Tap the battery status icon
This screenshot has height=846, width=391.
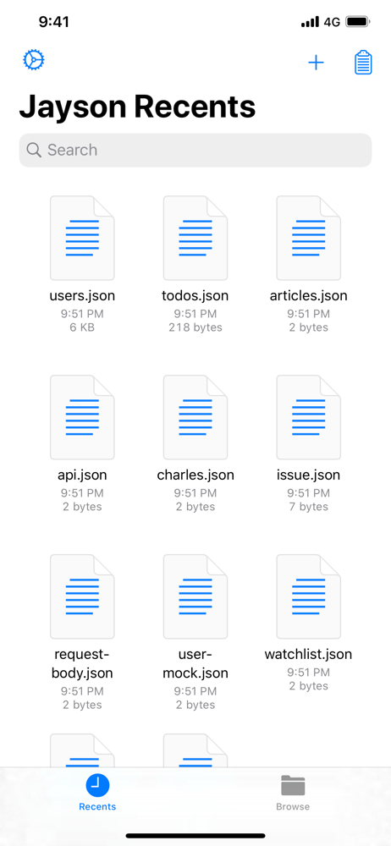(x=357, y=22)
